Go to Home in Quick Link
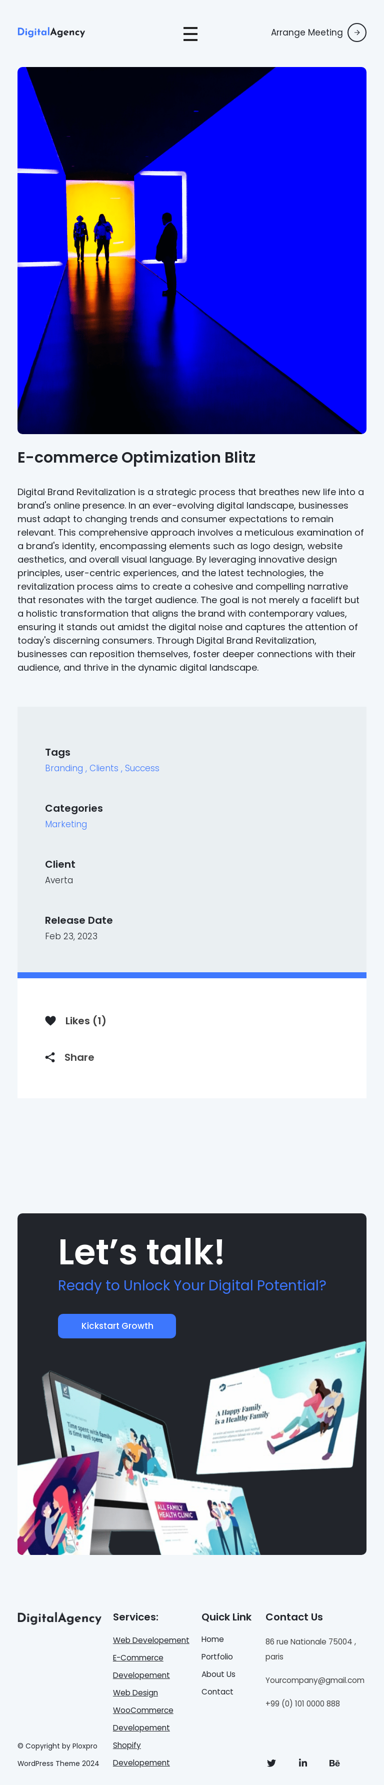384x1785 pixels. (x=212, y=1639)
